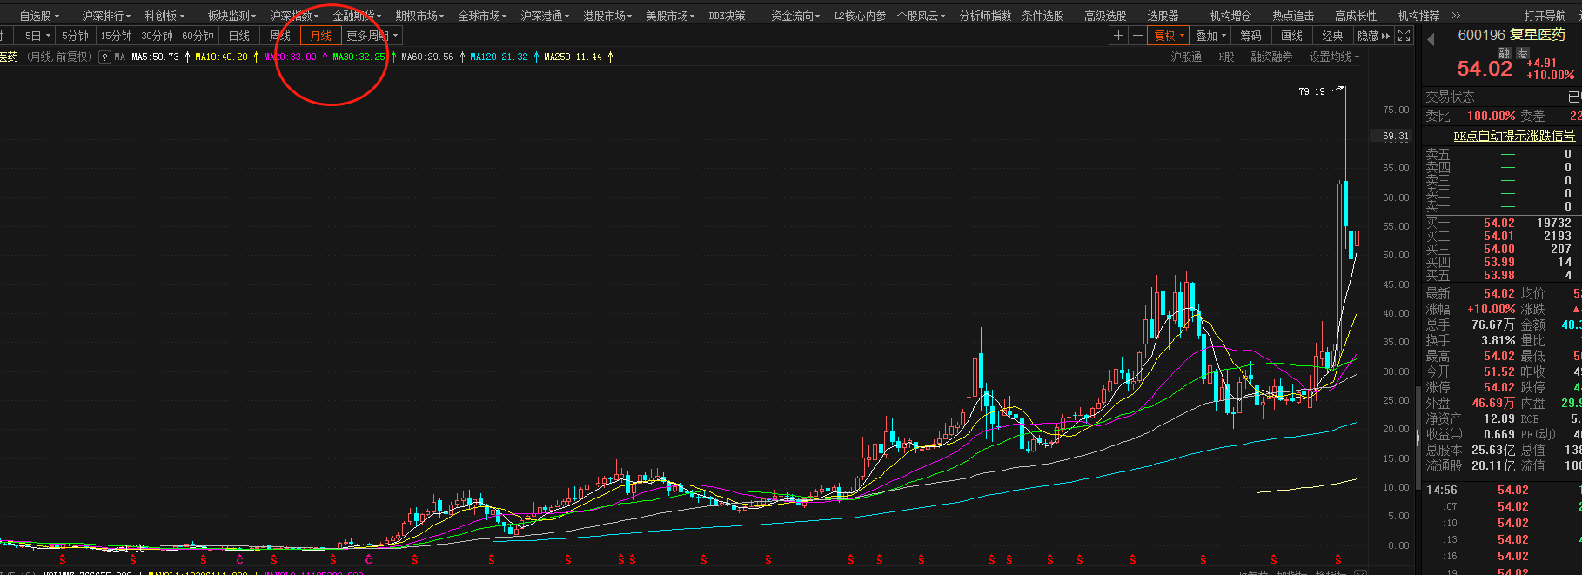
Task: Click the 融资融券 link
Action: (x=1271, y=57)
